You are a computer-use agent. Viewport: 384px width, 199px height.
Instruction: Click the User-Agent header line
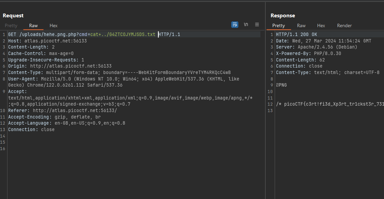124,82
